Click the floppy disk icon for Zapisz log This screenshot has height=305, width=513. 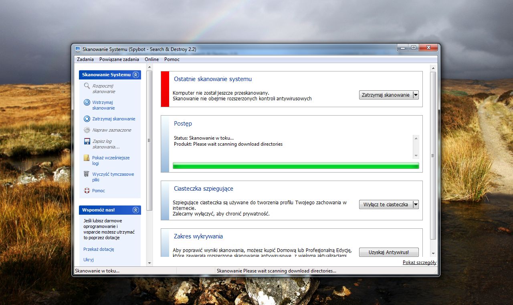(87, 141)
